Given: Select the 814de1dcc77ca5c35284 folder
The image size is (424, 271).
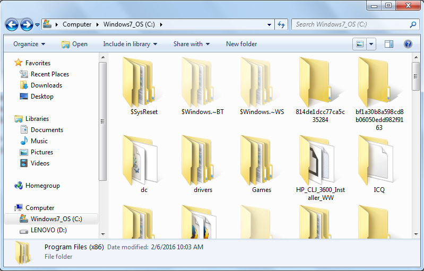Looking at the screenshot, I should [x=321, y=89].
